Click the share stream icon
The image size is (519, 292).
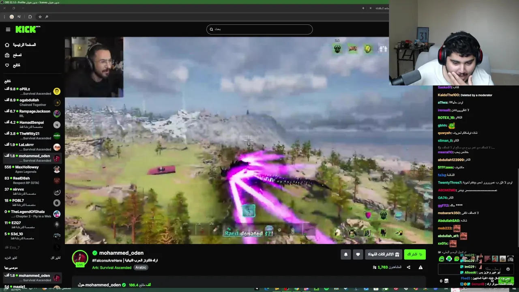408,267
